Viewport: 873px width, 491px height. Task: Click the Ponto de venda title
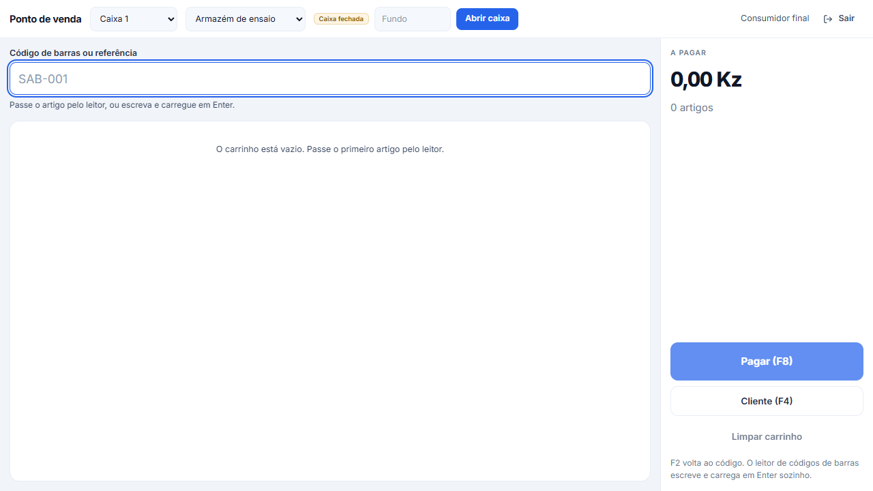coord(46,19)
